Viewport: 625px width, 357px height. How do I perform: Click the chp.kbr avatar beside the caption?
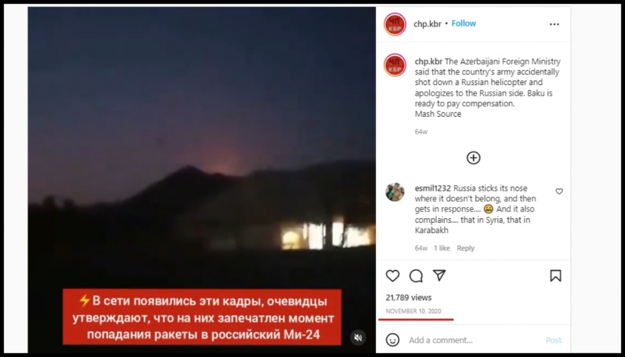click(x=395, y=65)
